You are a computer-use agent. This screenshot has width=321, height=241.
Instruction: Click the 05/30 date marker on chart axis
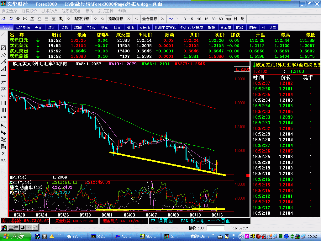[85, 215]
